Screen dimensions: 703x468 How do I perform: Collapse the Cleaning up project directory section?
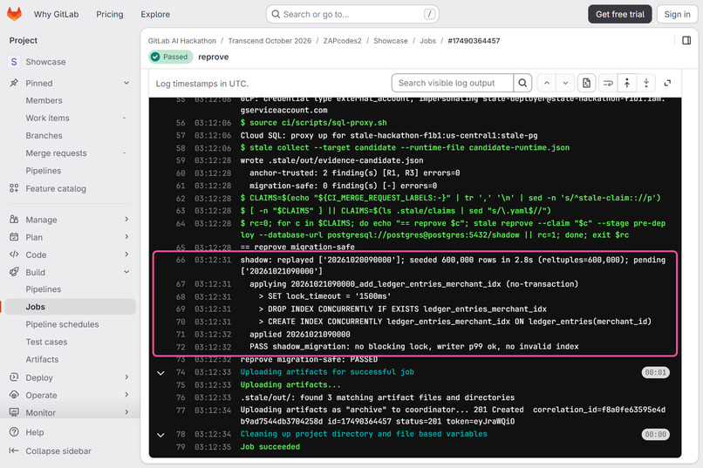pyautogui.click(x=160, y=434)
